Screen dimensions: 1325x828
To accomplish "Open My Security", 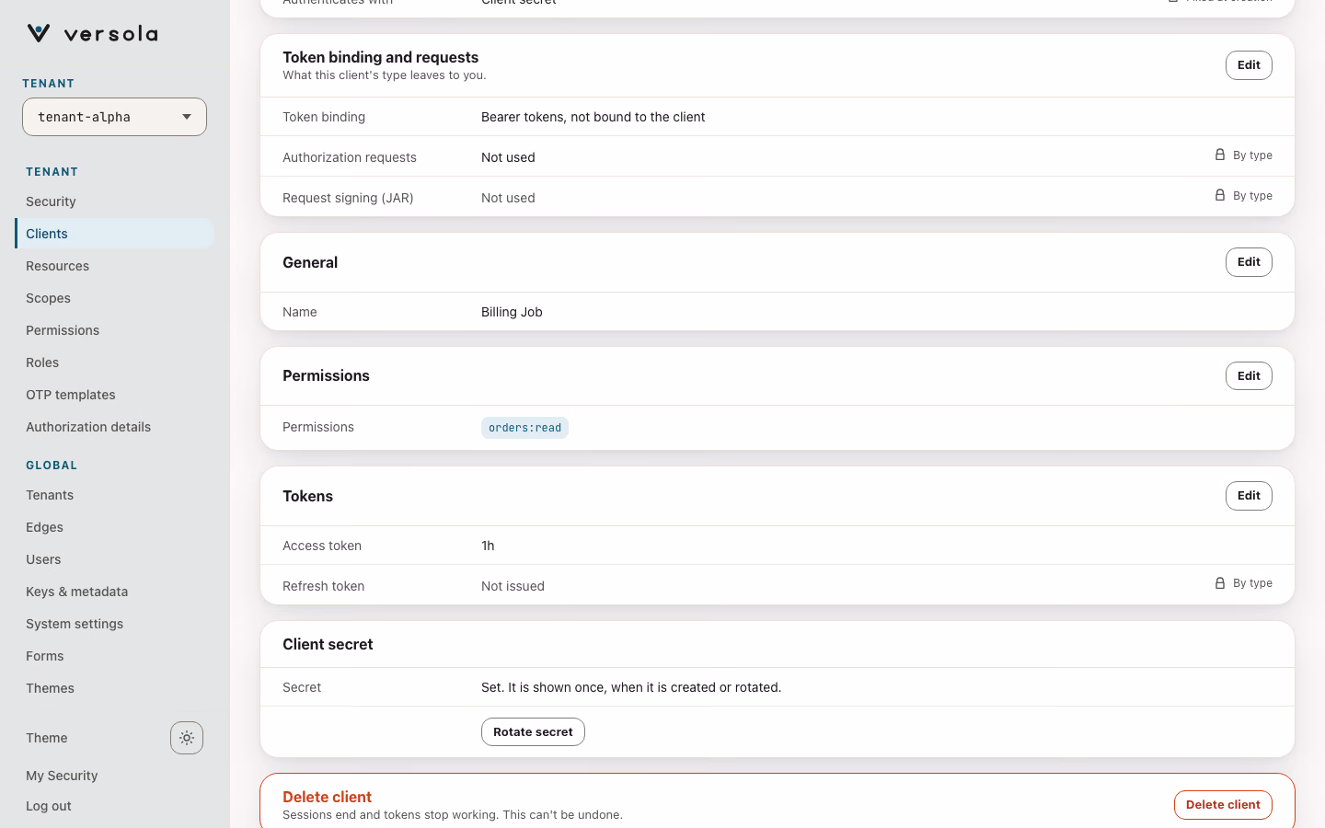I will click(62, 776).
